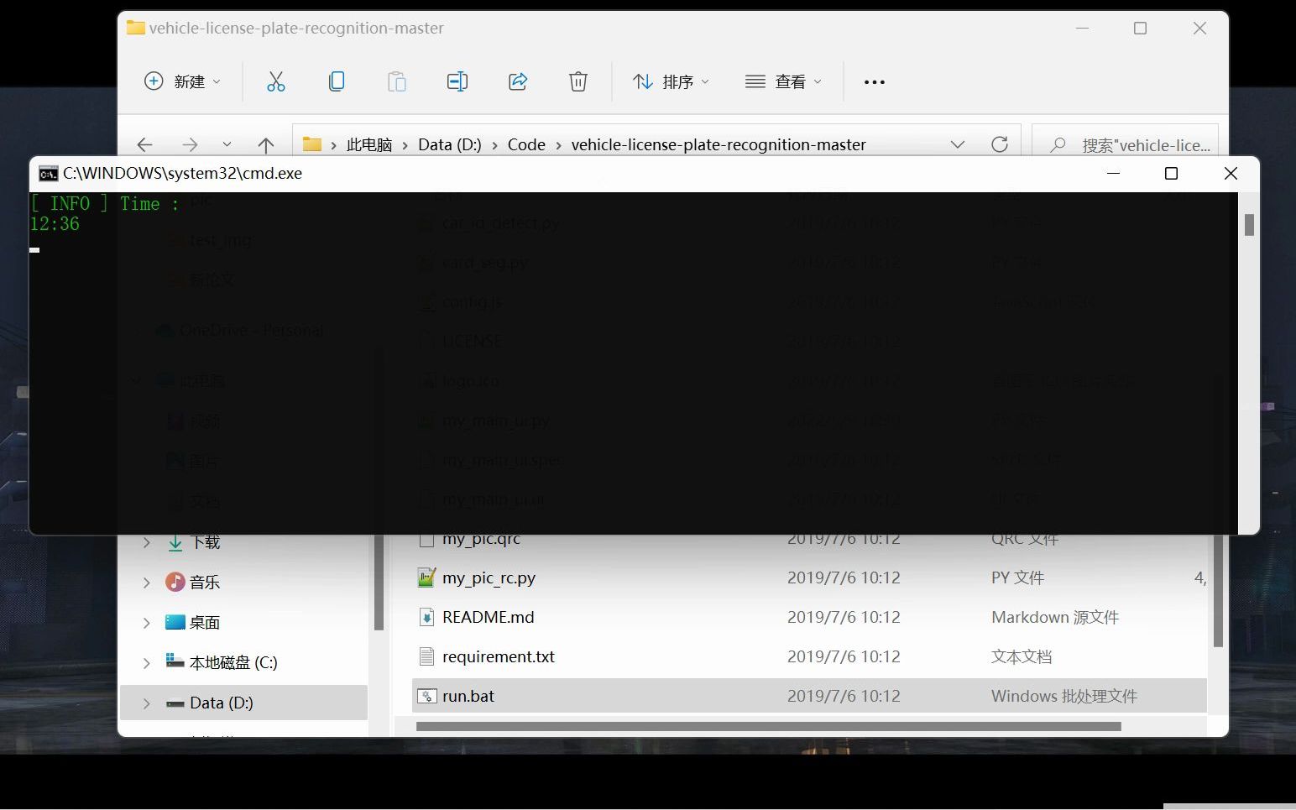Select the Rename icon in toolbar
Screen dimensions: 1296x810
pyautogui.click(x=457, y=81)
